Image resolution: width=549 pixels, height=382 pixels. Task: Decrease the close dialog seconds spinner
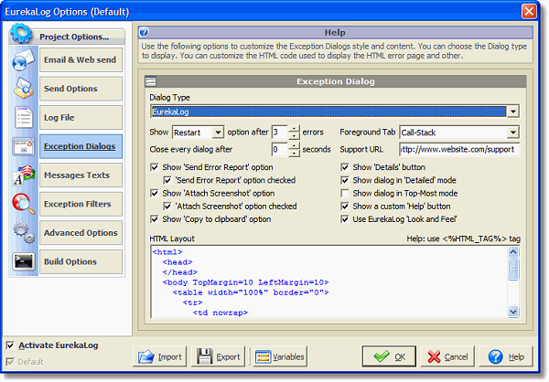point(295,153)
